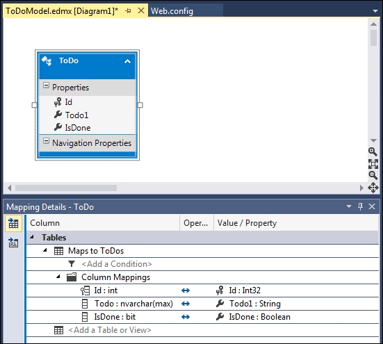The image size is (383, 344).
Task: Collapse the ToDo entity chevron
Action: point(127,61)
